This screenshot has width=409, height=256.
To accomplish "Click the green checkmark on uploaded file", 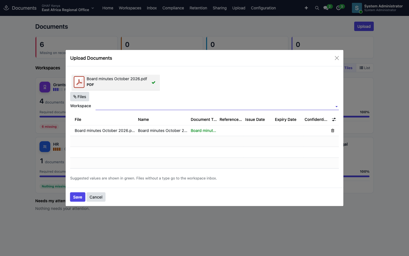I will coord(153,82).
